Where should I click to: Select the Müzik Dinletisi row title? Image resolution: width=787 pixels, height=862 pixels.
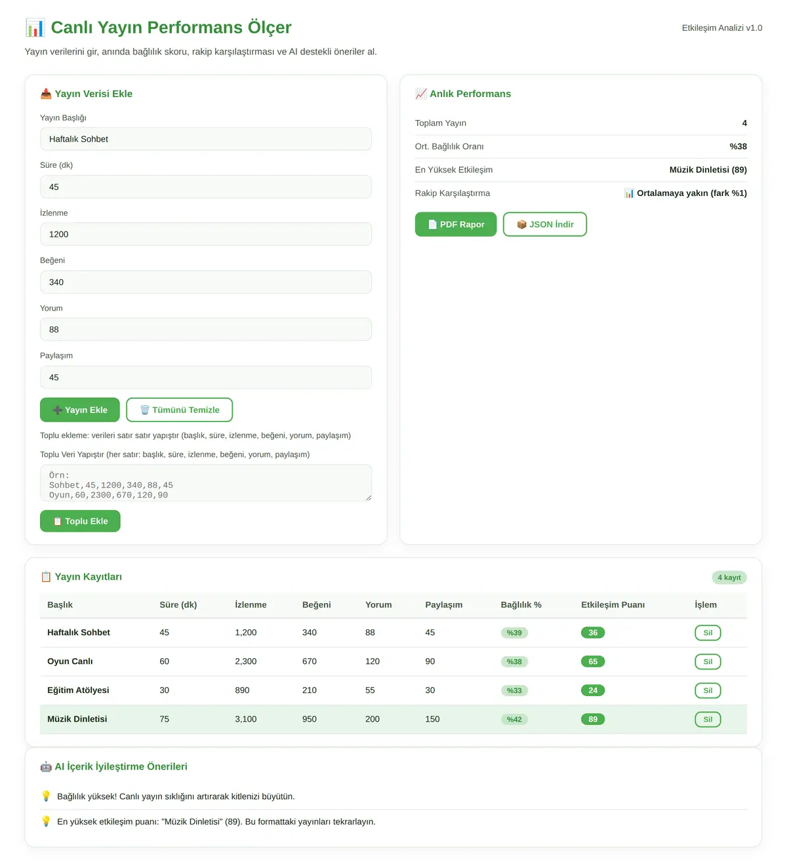(x=77, y=719)
